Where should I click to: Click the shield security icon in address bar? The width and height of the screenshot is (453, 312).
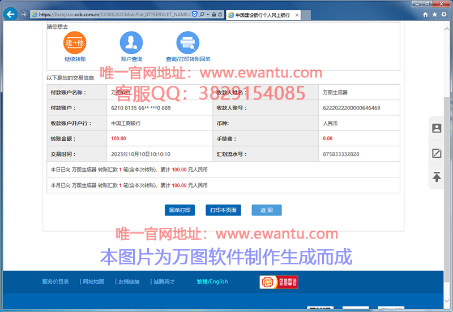(194, 15)
